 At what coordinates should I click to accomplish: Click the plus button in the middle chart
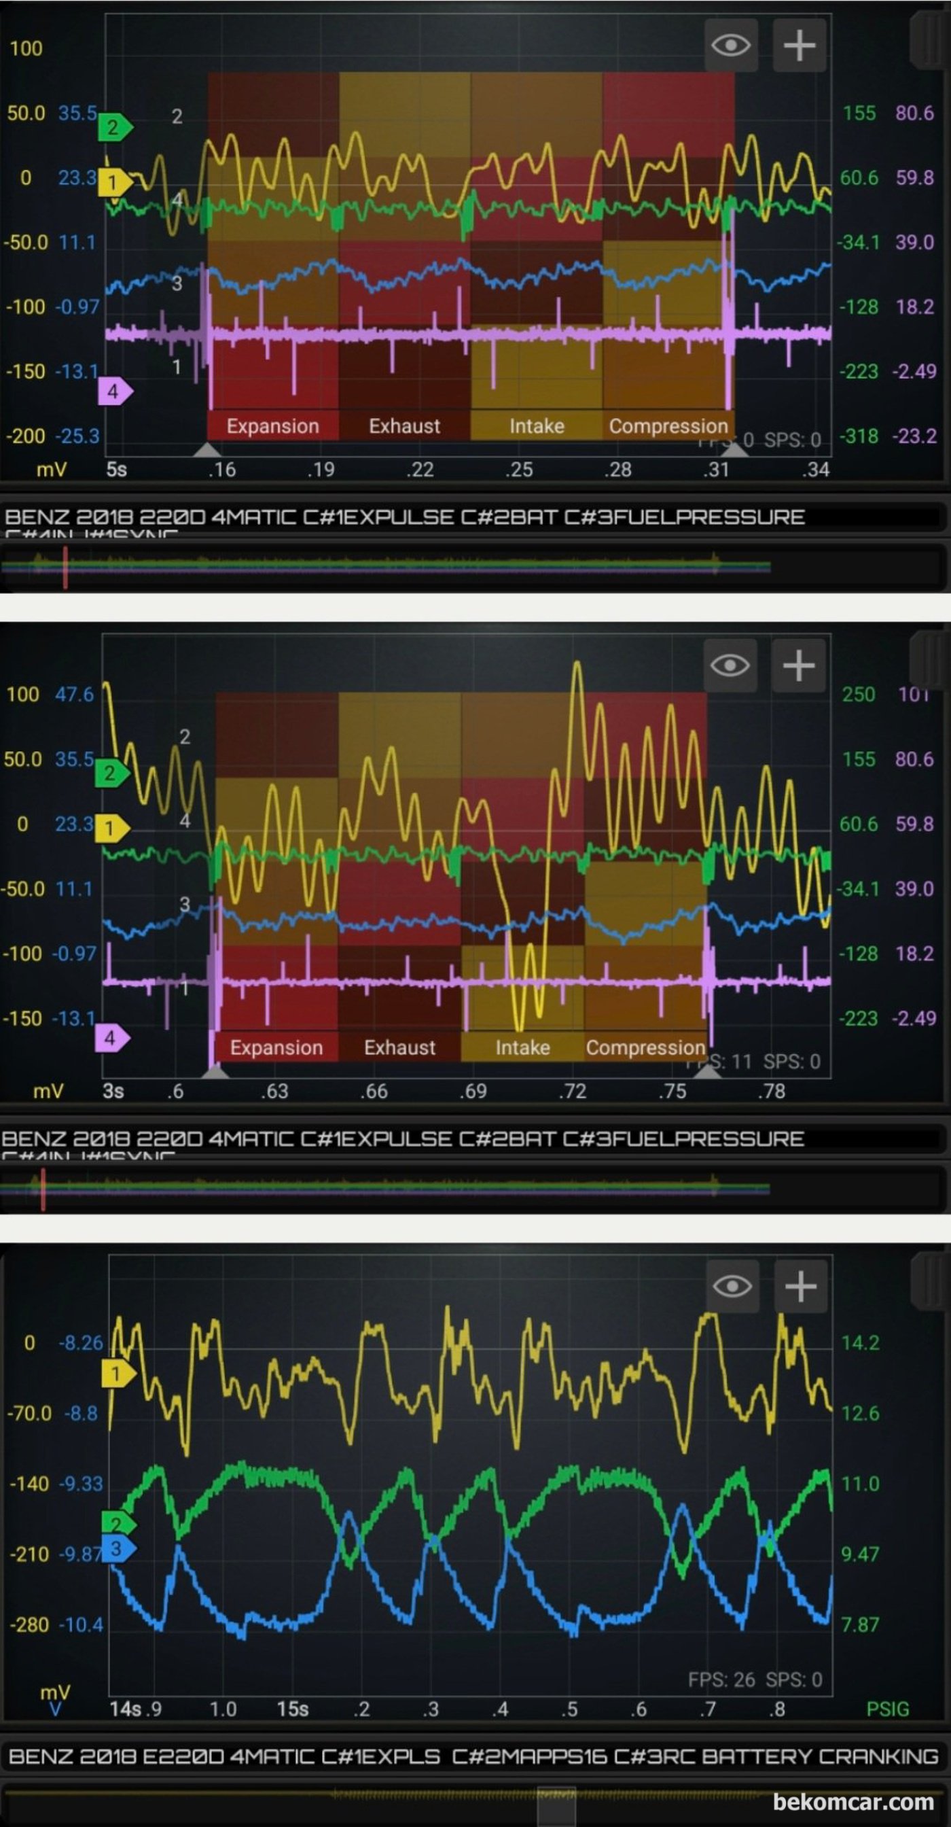[x=798, y=665]
